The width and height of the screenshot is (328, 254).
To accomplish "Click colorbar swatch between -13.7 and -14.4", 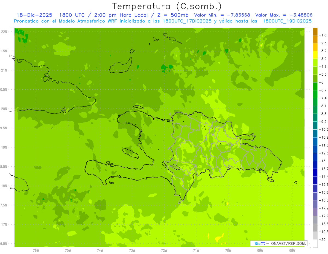I will click(315, 173).
